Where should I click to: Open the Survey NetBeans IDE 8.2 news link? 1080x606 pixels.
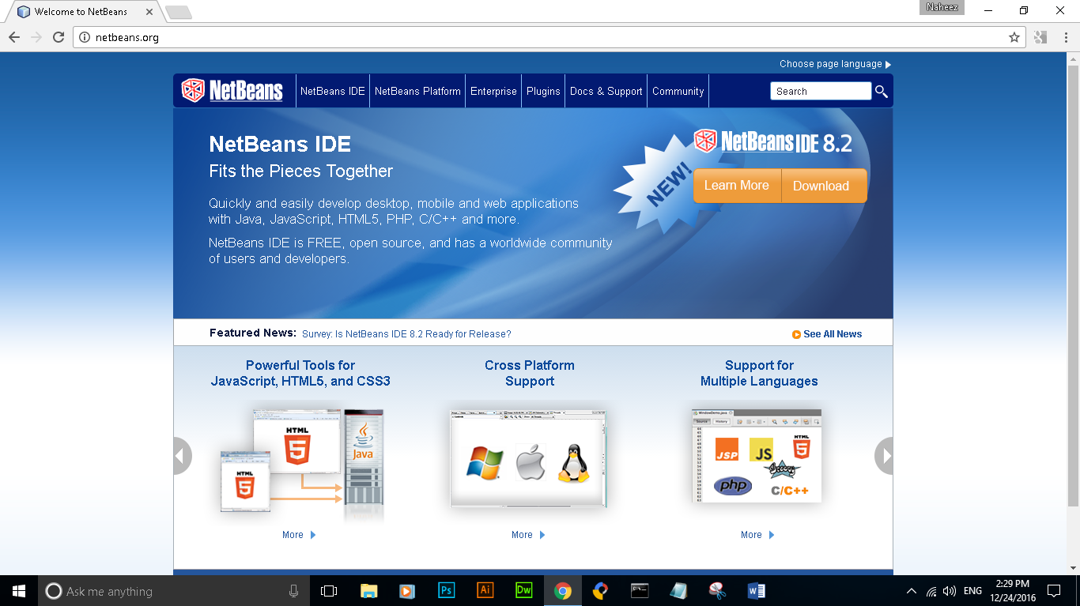(406, 334)
